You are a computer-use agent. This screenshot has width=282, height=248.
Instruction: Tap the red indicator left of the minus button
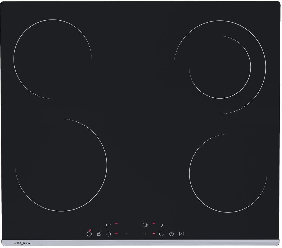(x=116, y=234)
